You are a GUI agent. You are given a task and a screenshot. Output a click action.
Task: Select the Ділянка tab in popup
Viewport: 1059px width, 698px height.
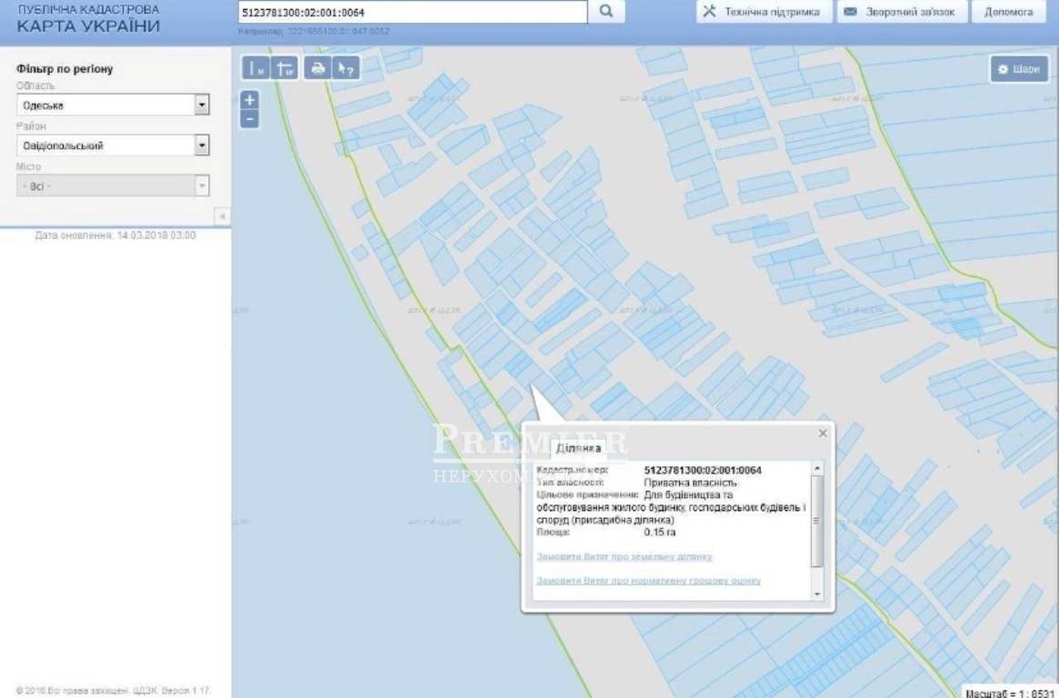[x=576, y=449]
